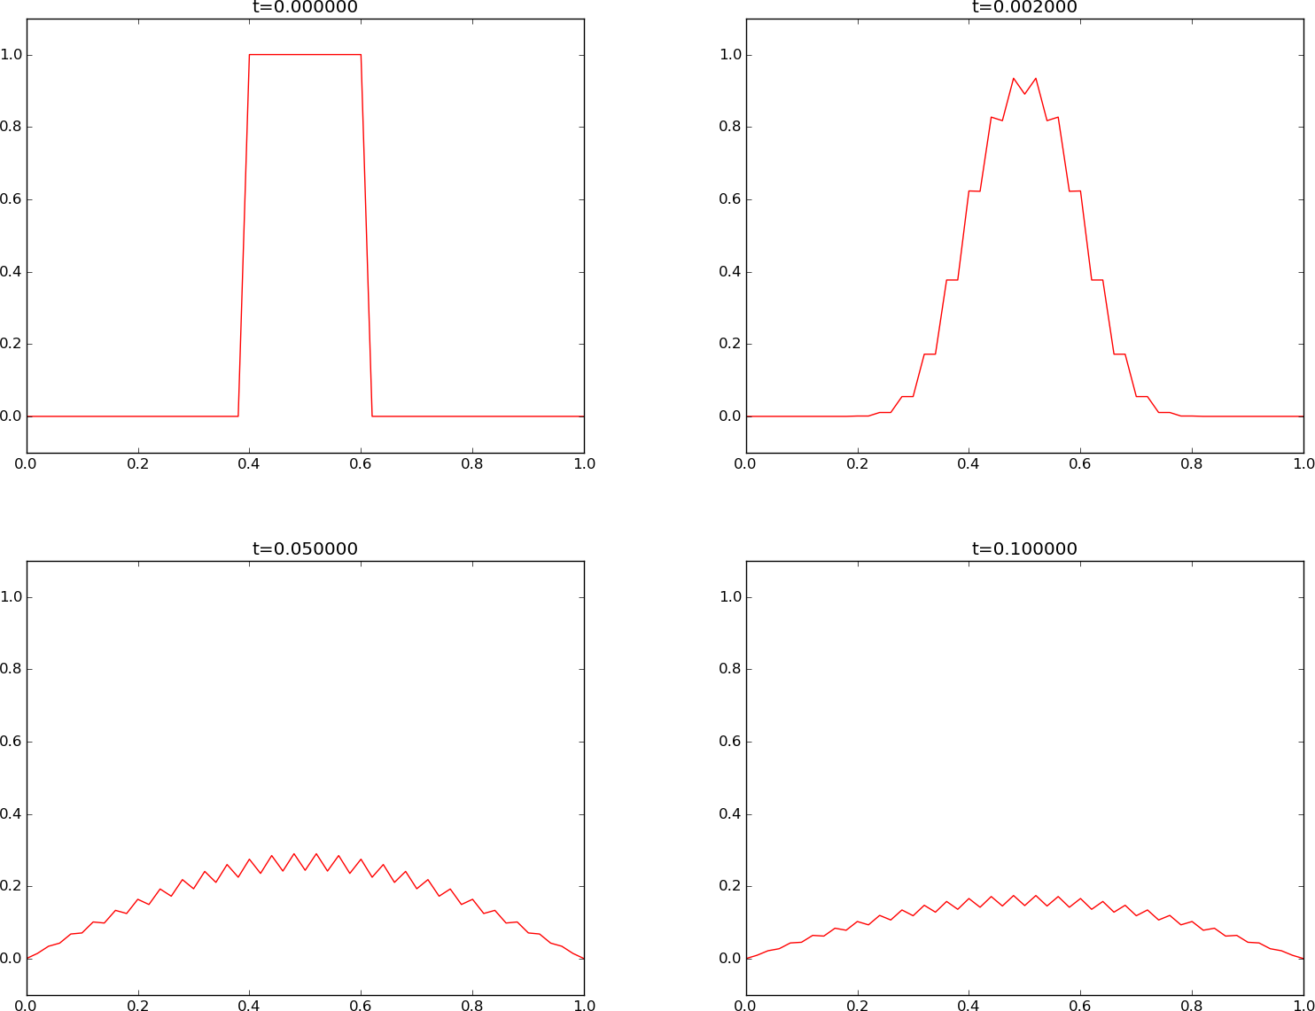Click x-axis label 0.2 in t=0.100000 plot

point(857,1005)
